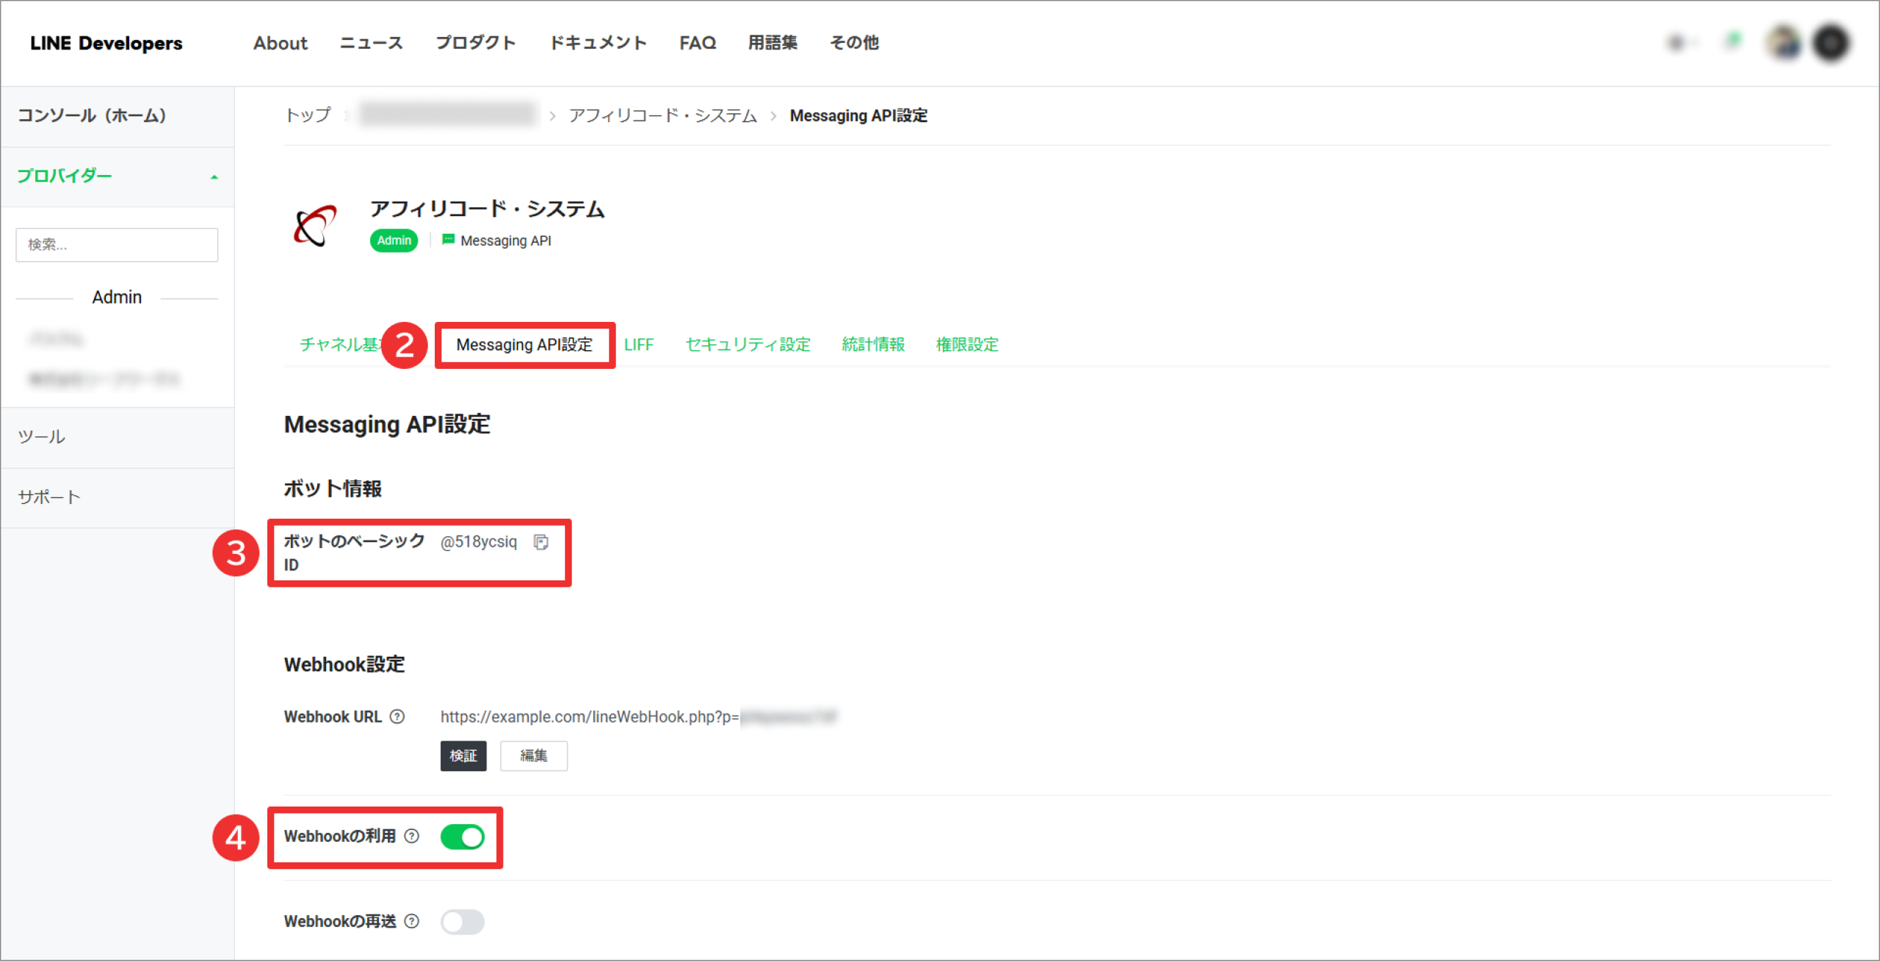Viewport: 1880px width, 961px height.
Task: Click the Webhookの利用 help icon
Action: point(412,836)
